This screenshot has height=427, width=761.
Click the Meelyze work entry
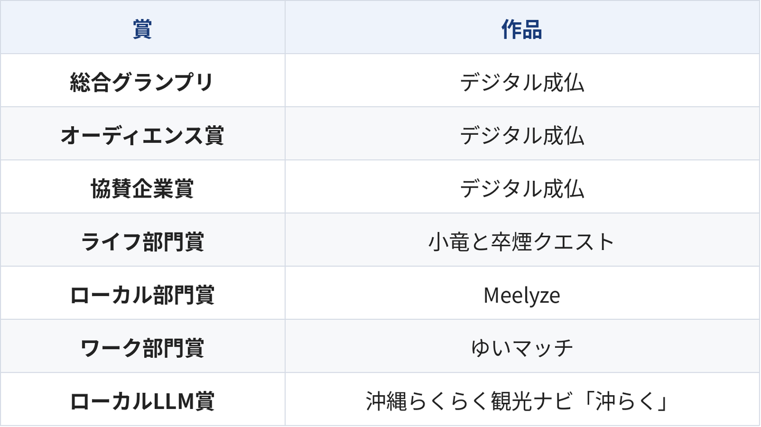point(522,295)
